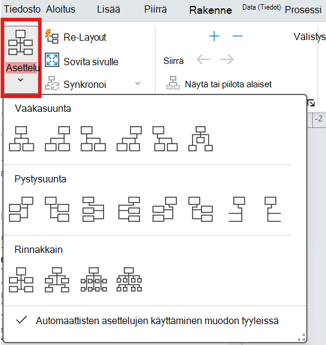326x345 pixels.
Task: Choose third Rinnakkain layout icon
Action: [93, 280]
